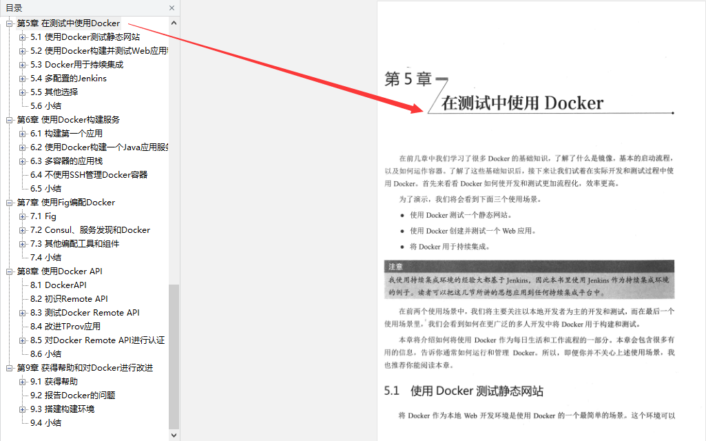Open bookmark 5.1 使用Docker测试静态网站

[85, 37]
